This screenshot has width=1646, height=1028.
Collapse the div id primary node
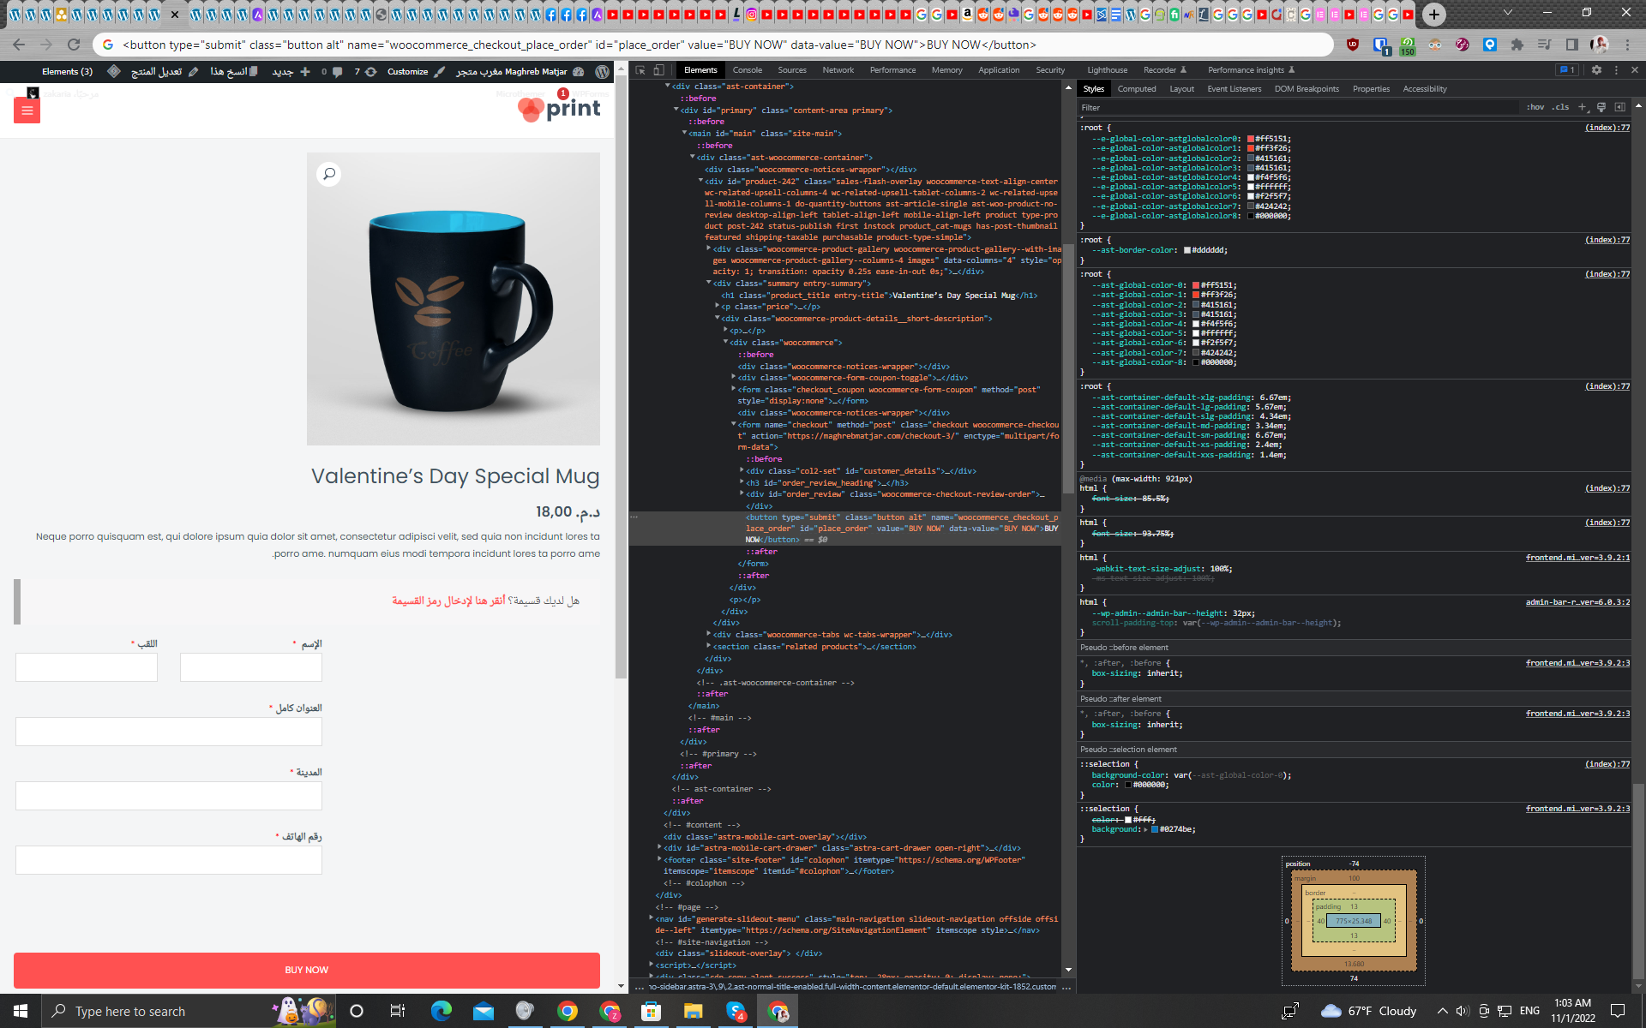click(676, 111)
